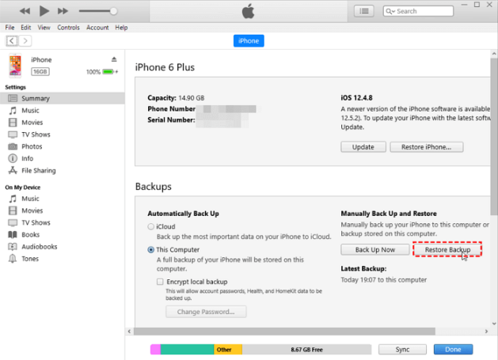
Task: Open the list view icon beside Search
Action: point(364,11)
